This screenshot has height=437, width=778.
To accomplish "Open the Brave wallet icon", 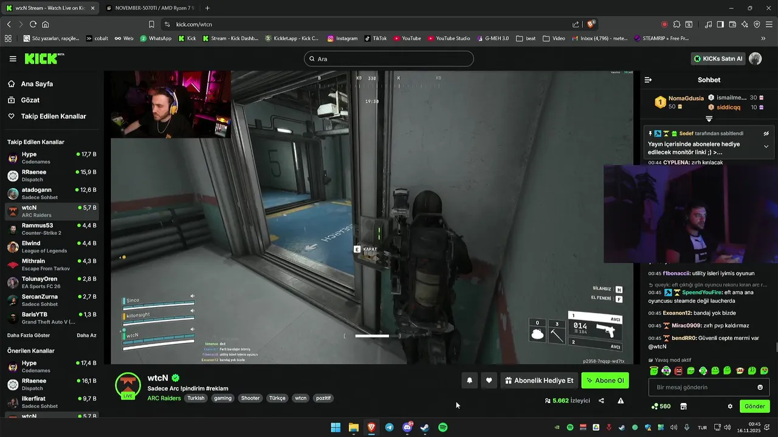I will [732, 24].
